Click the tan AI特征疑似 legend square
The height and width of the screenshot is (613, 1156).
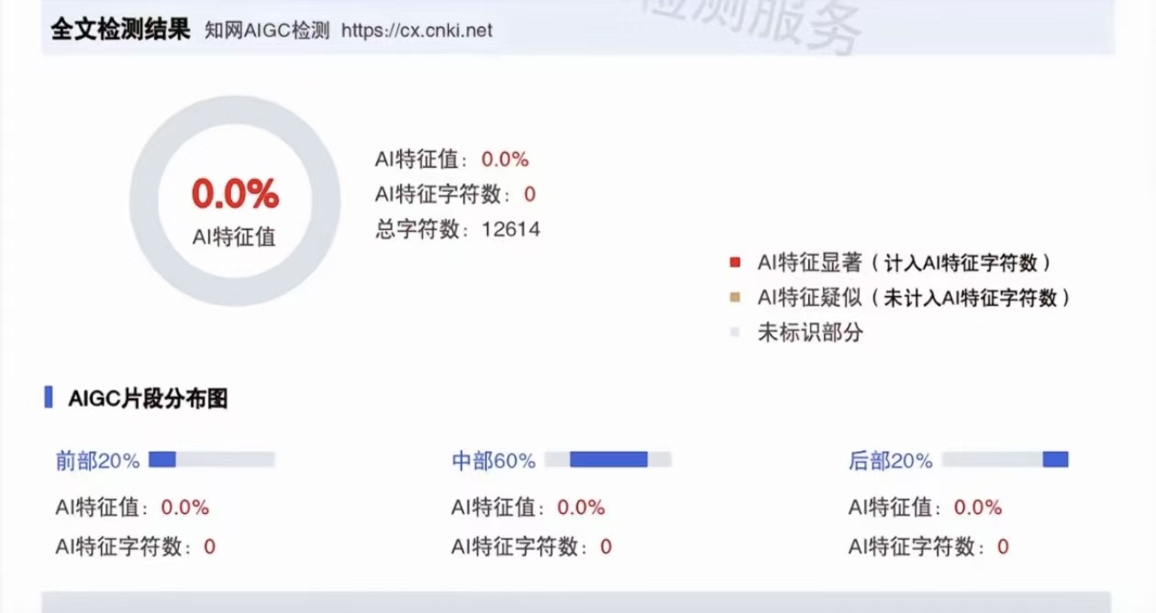click(734, 298)
